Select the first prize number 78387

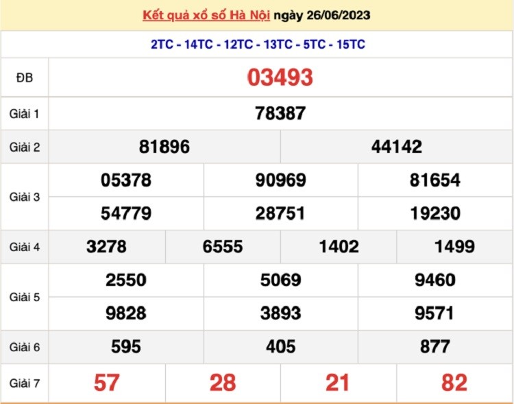tap(280, 114)
